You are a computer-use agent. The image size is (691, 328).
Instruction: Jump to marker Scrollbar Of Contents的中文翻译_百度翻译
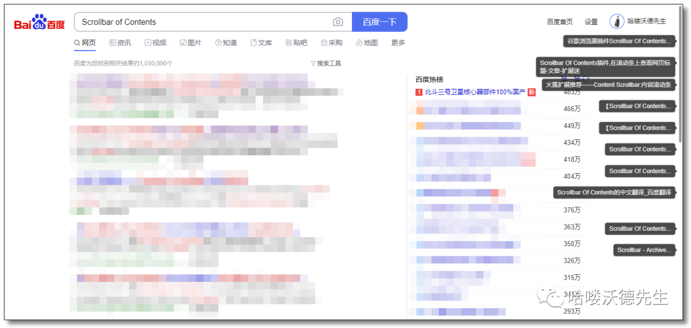[x=614, y=192]
